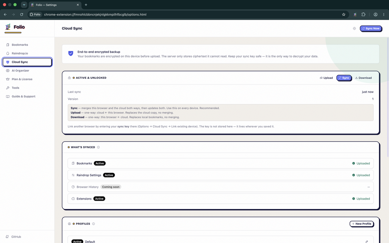Click the shield icon in encrypted backup banner
Screen dimensions: 389x243
point(71,53)
